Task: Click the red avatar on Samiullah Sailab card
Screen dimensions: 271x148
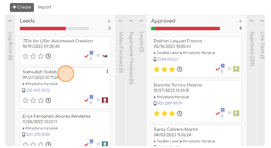Action: pyautogui.click(x=105, y=100)
